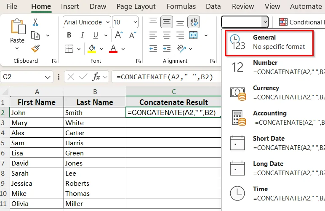Open font size dropdown showing 10
The width and height of the screenshot is (325, 211).
[135, 22]
